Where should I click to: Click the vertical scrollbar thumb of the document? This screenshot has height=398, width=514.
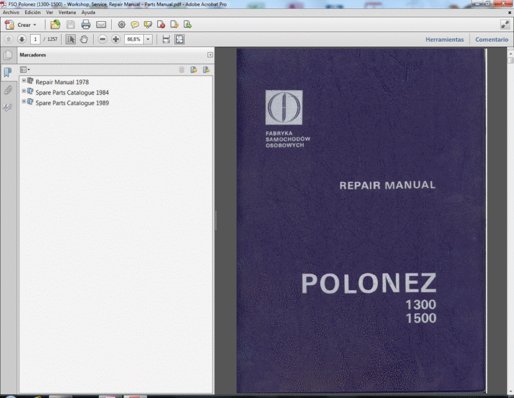pyautogui.click(x=510, y=60)
